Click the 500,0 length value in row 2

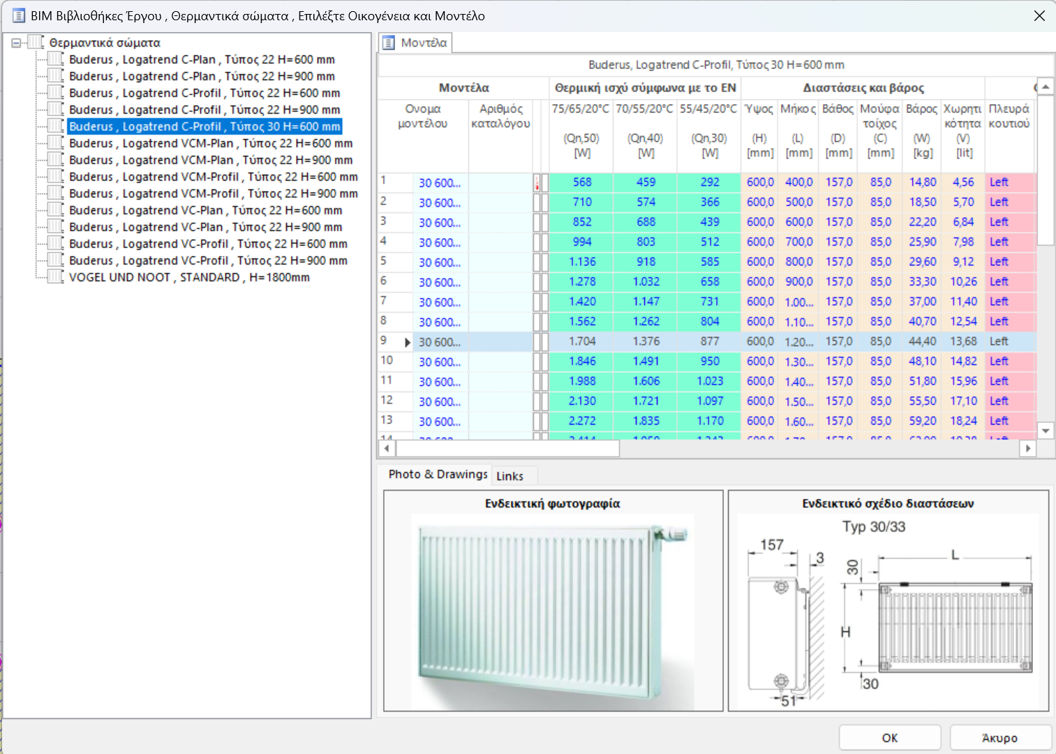[x=798, y=202]
